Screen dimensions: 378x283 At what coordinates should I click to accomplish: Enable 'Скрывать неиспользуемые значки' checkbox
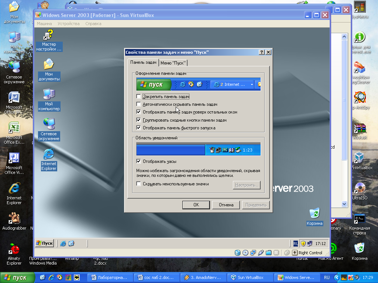click(x=139, y=184)
